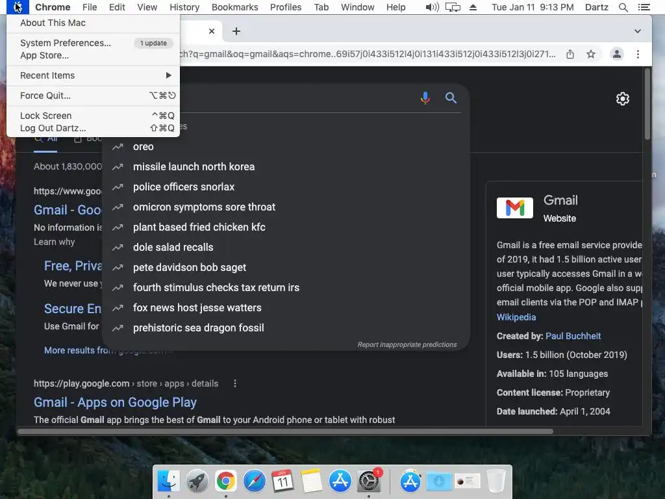Click the Gmail logo in knowledge panel
This screenshot has height=499, width=665.
coord(515,208)
